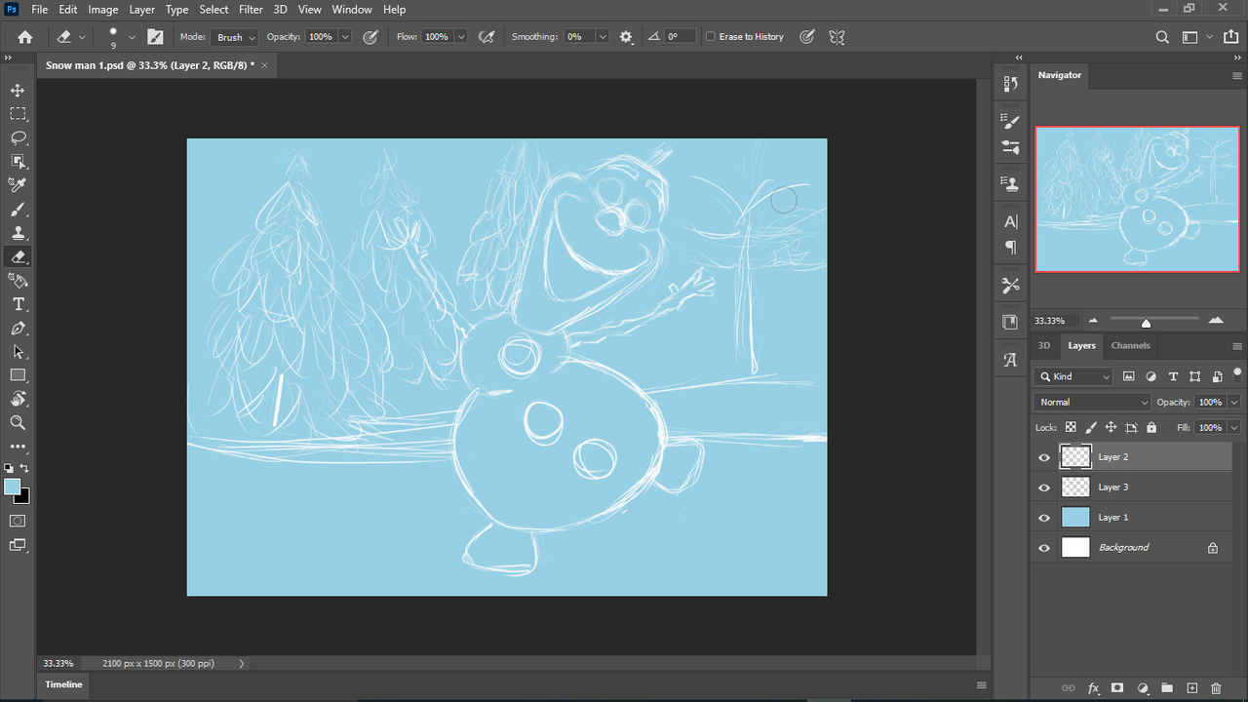Open Smoothing value dropdown
Screen dimensions: 1248x702
click(x=603, y=37)
